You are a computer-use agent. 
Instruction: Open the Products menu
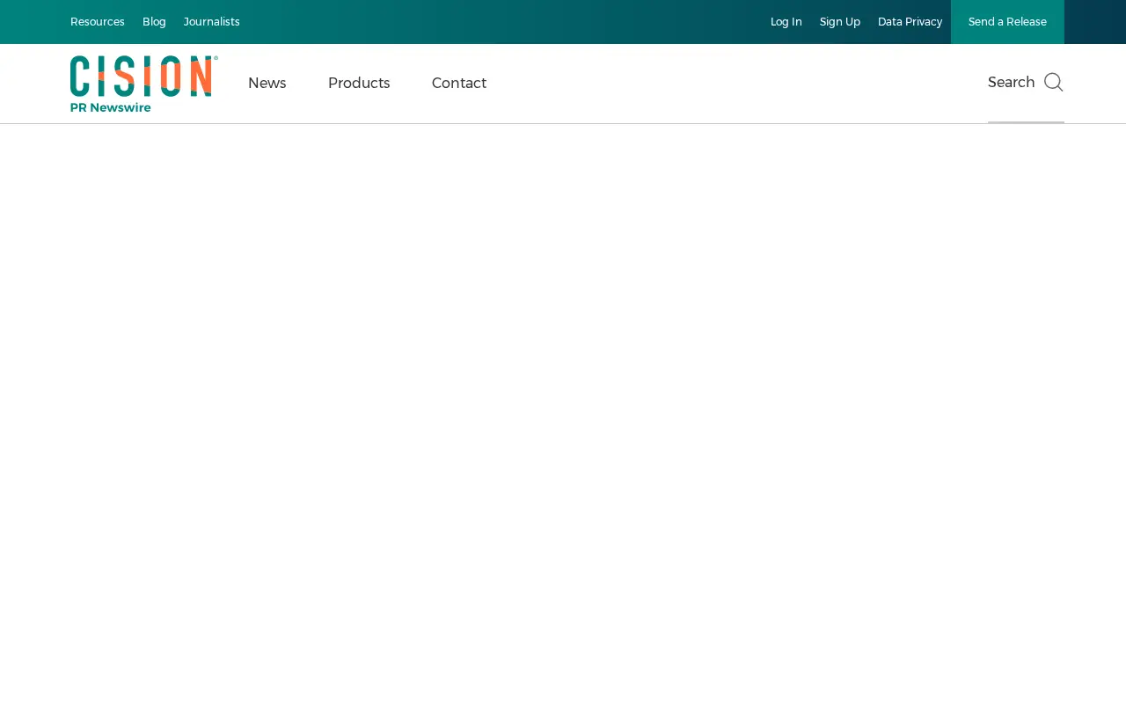coord(359,83)
